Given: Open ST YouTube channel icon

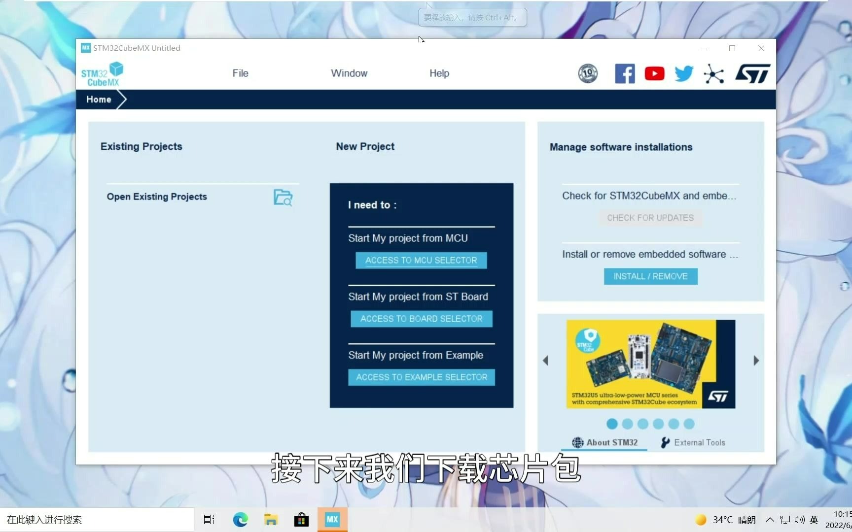Looking at the screenshot, I should (x=654, y=73).
